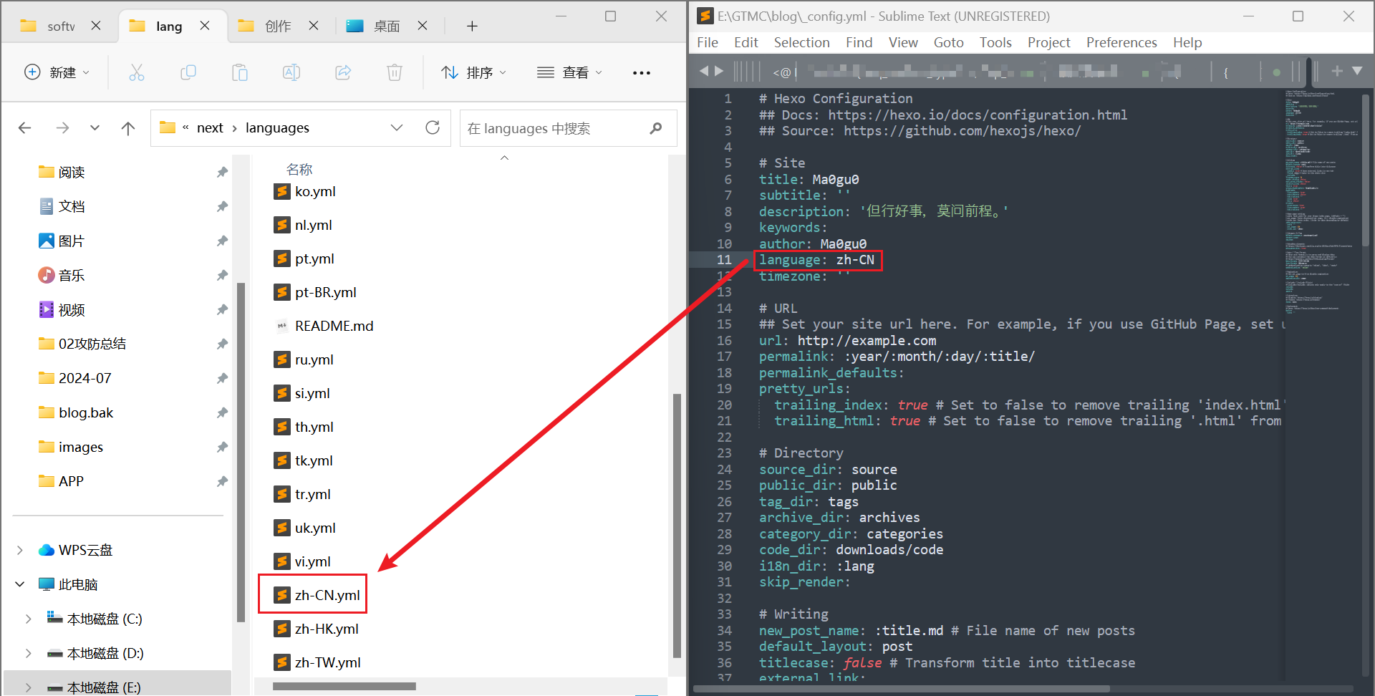Go back with the Explorer back arrow
Image resolution: width=1375 pixels, height=696 pixels.
[25, 128]
